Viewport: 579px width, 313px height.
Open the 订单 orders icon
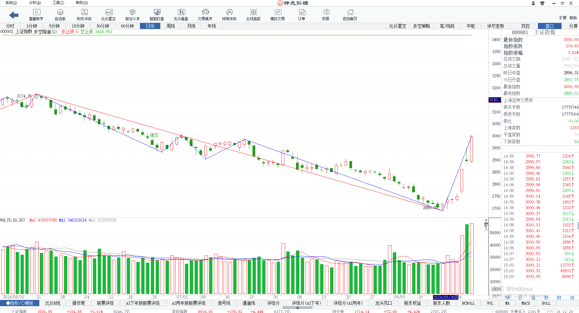302,15
